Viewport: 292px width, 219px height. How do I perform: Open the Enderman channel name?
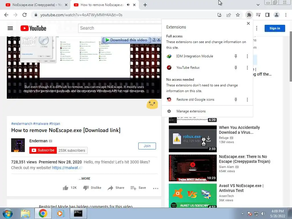[x=38, y=141]
